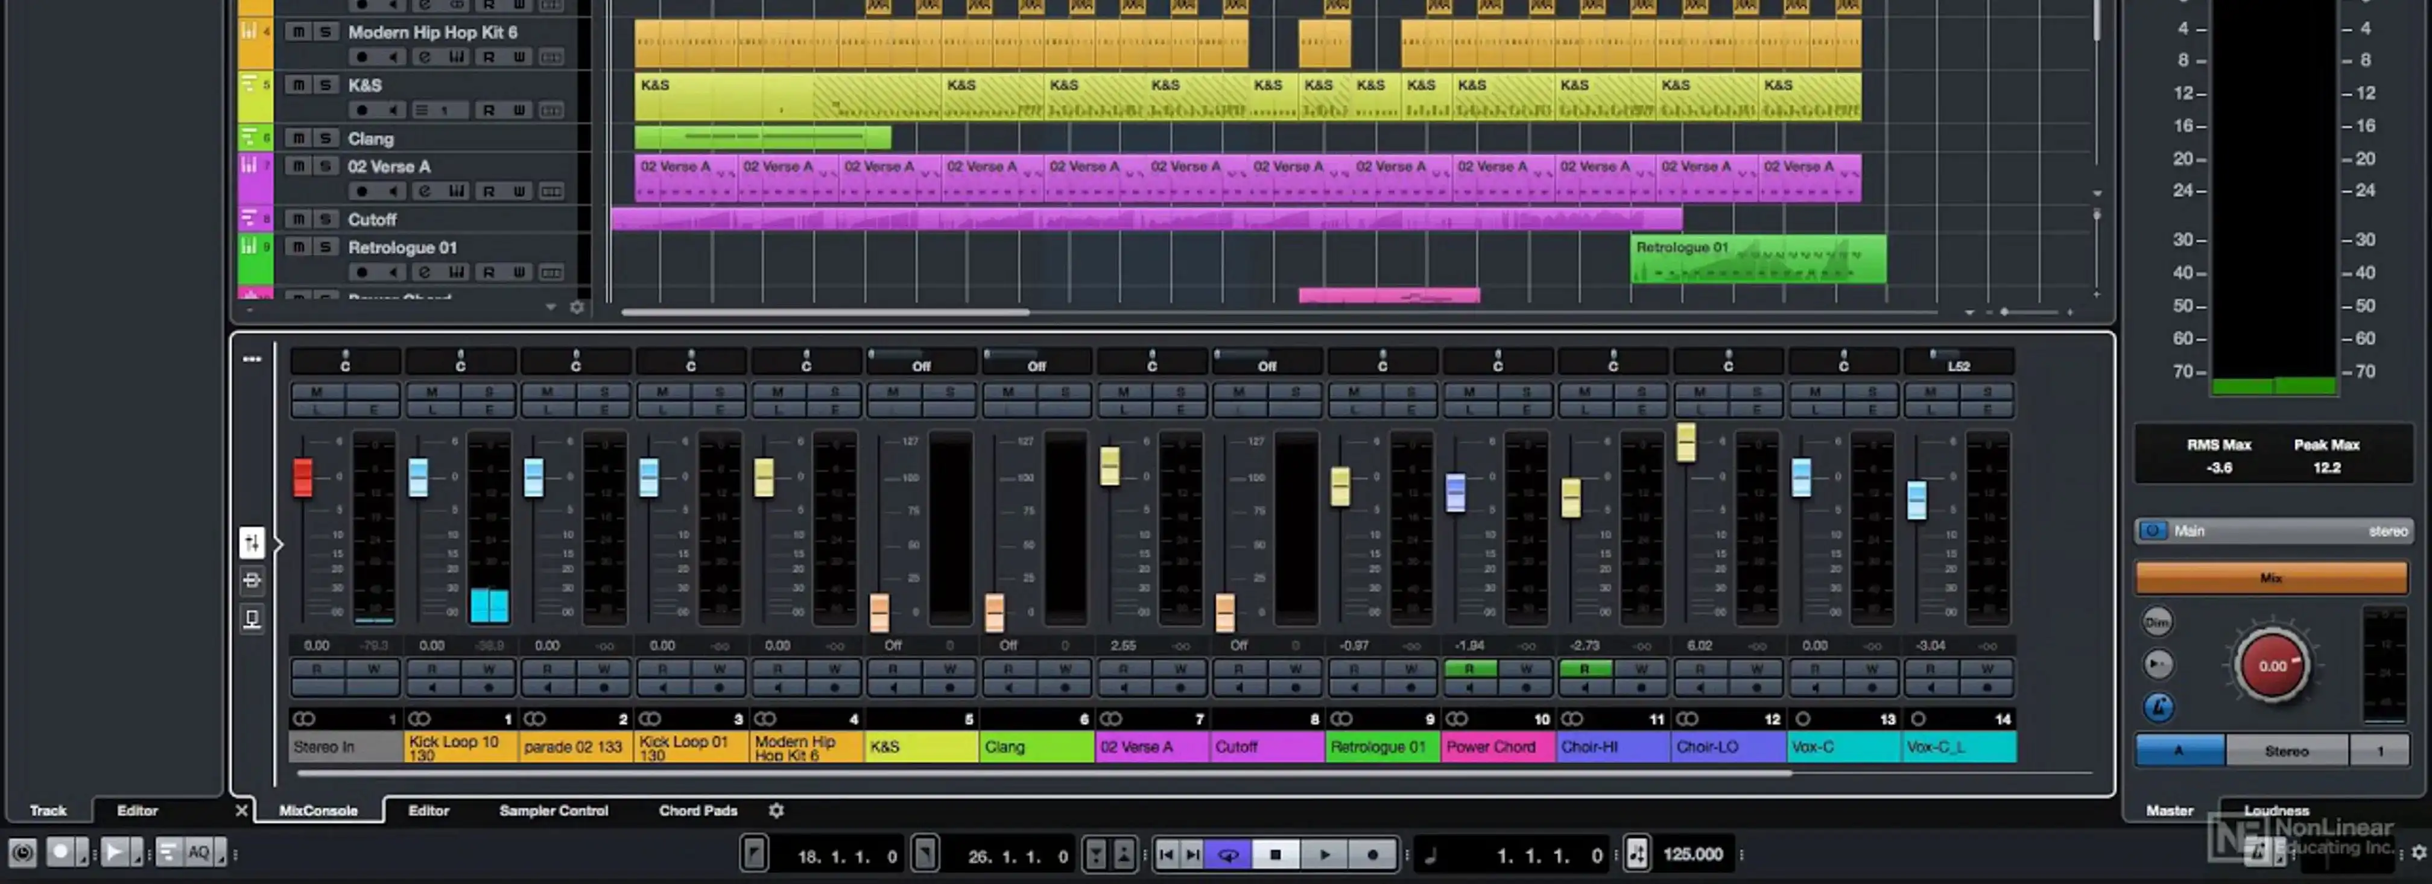Toggle the cycle loop button in transport
This screenshot has height=884, width=2432.
click(1228, 854)
